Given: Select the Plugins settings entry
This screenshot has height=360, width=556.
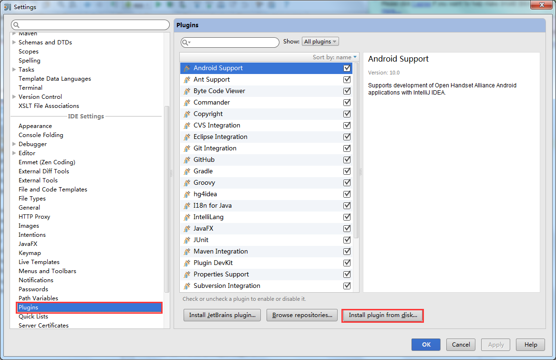Looking at the screenshot, I should pos(89,307).
